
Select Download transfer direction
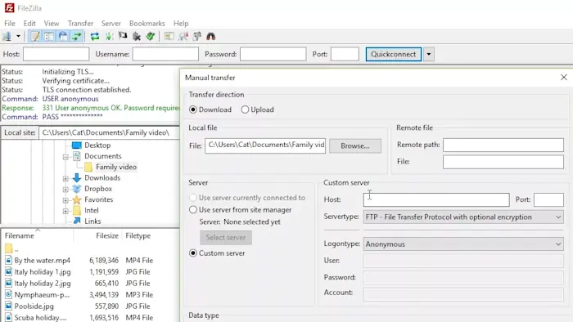210,110
